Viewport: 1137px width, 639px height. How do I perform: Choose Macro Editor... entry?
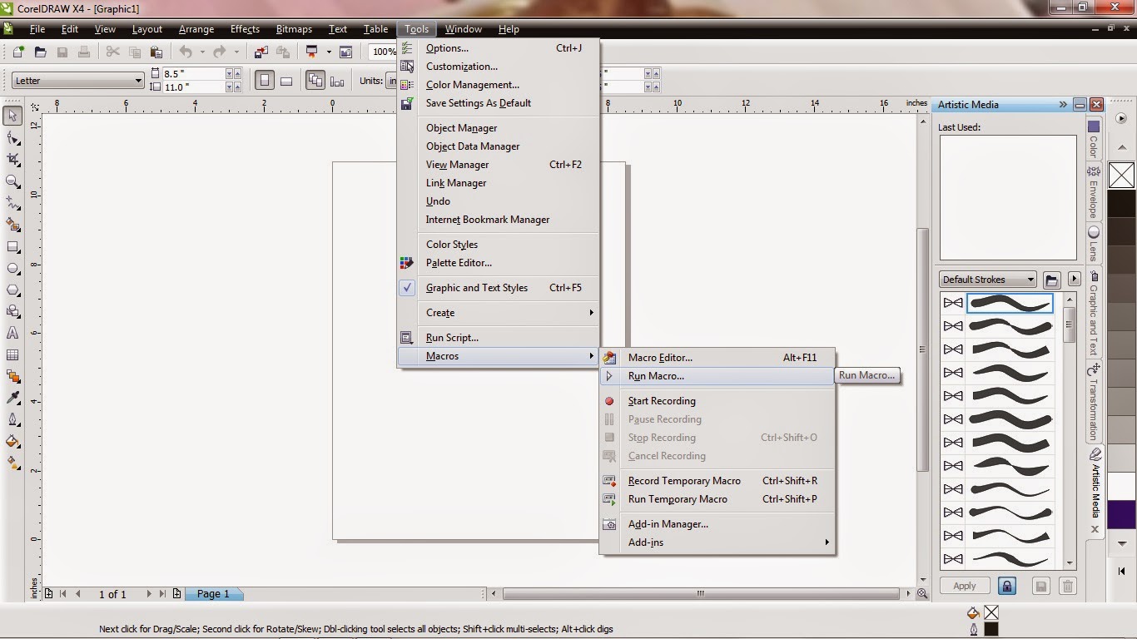[717, 358]
